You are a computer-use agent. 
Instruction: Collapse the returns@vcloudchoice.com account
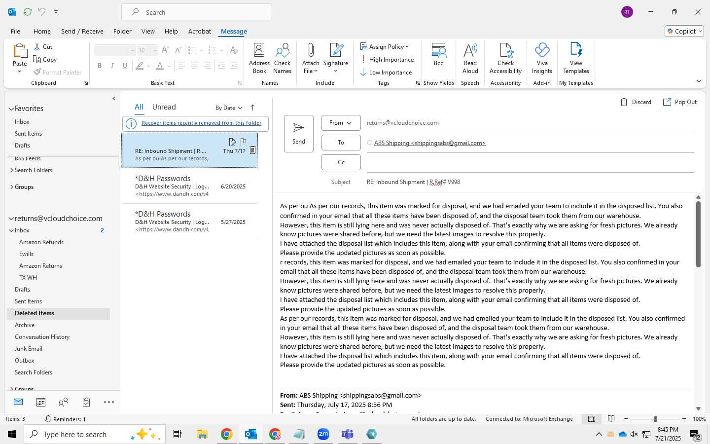[x=11, y=219]
